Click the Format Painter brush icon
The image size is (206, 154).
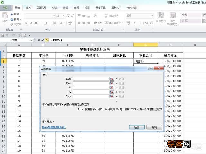click(x=12, y=24)
